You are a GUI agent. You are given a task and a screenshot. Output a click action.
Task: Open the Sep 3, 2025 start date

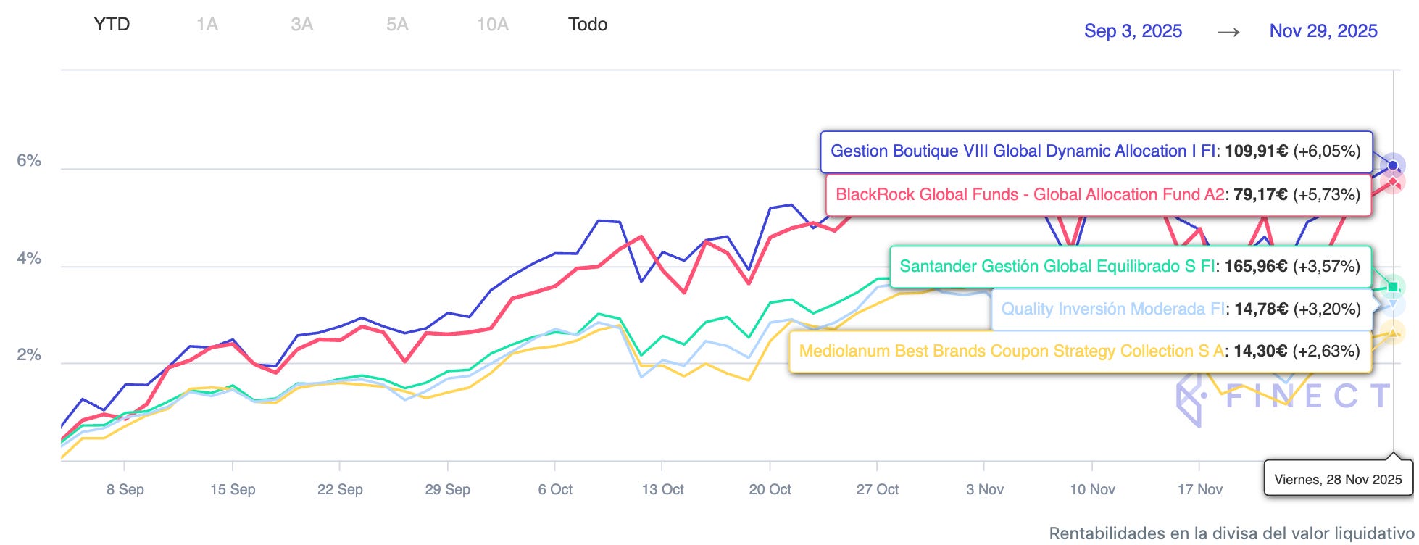(x=1133, y=31)
